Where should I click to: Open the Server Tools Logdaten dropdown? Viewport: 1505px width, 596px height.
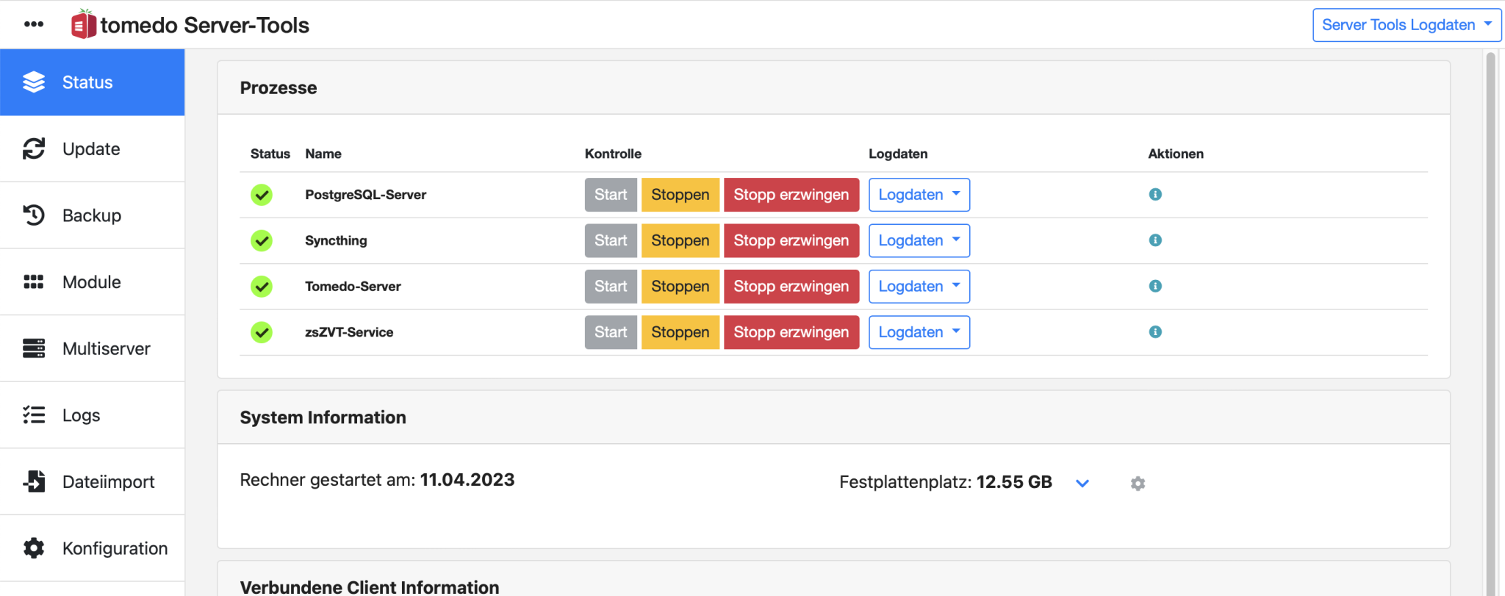click(x=1407, y=25)
